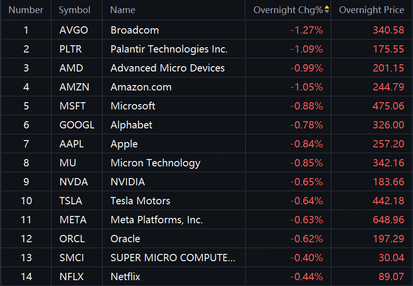Click the Overnight Price column header
Screen dimensions: 413x286
pos(371,10)
